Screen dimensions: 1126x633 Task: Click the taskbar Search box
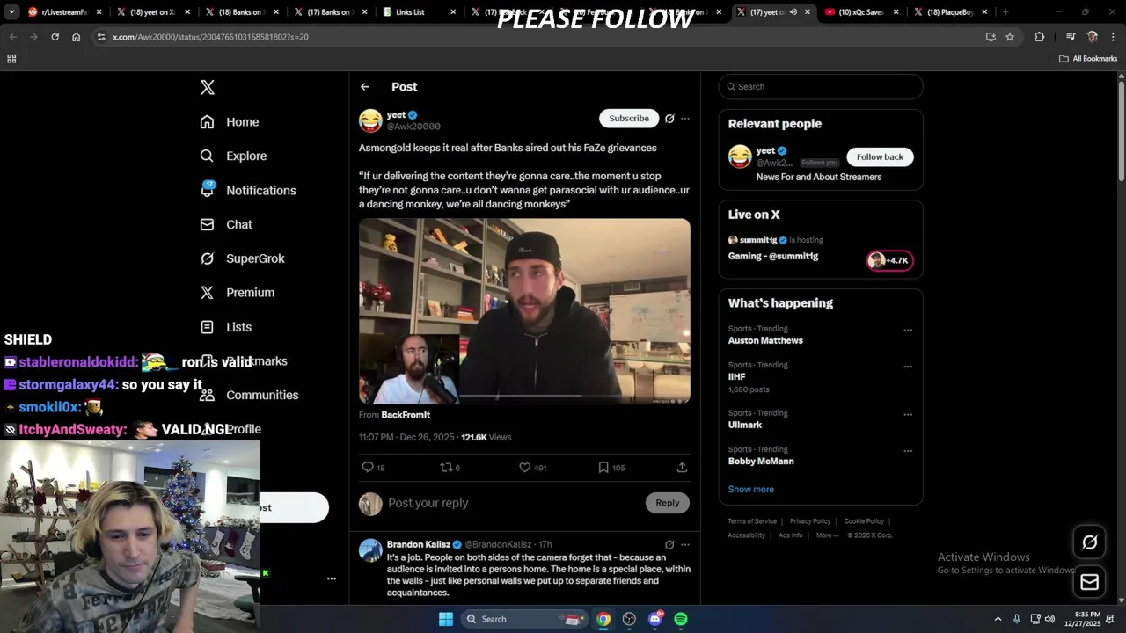coord(524,619)
